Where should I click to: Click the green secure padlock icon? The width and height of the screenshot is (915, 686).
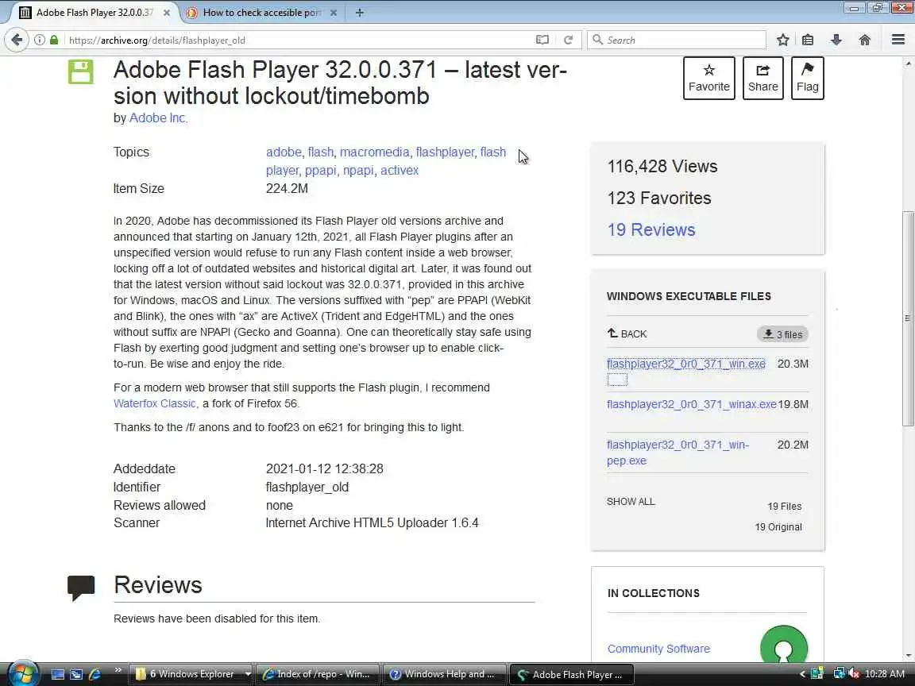[x=54, y=40]
